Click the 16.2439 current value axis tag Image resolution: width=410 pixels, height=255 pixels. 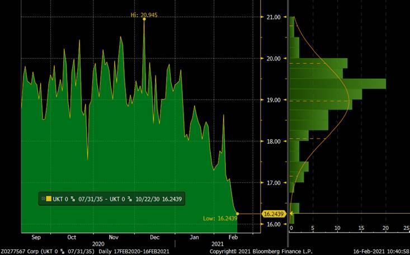[x=274, y=214]
